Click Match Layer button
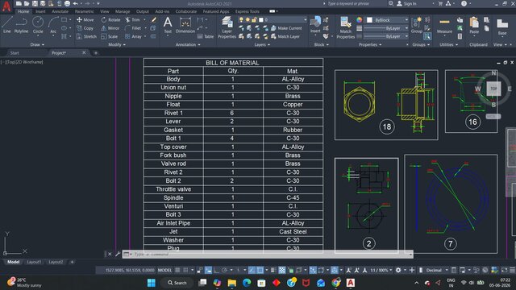The width and height of the screenshot is (516, 290). click(285, 36)
